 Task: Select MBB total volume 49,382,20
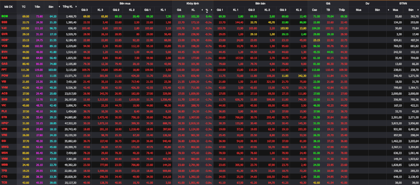(71, 164)
